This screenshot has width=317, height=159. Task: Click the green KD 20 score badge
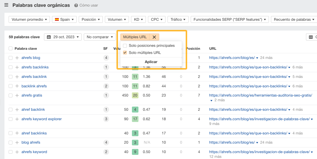[135, 95]
